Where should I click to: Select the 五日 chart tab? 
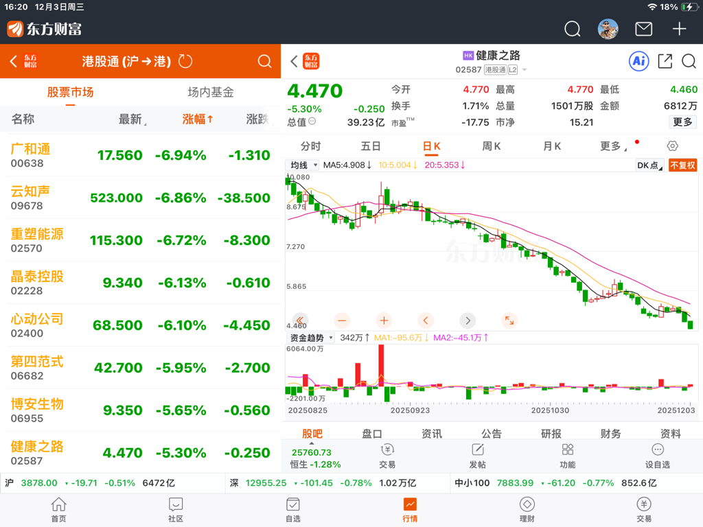[371, 146]
